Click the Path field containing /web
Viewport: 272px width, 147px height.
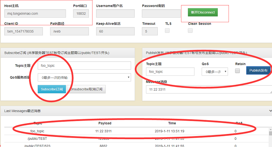coord(69,31)
